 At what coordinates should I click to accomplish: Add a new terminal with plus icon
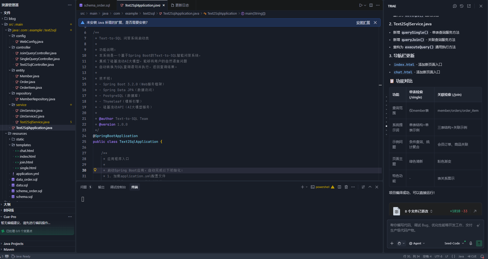302,187
